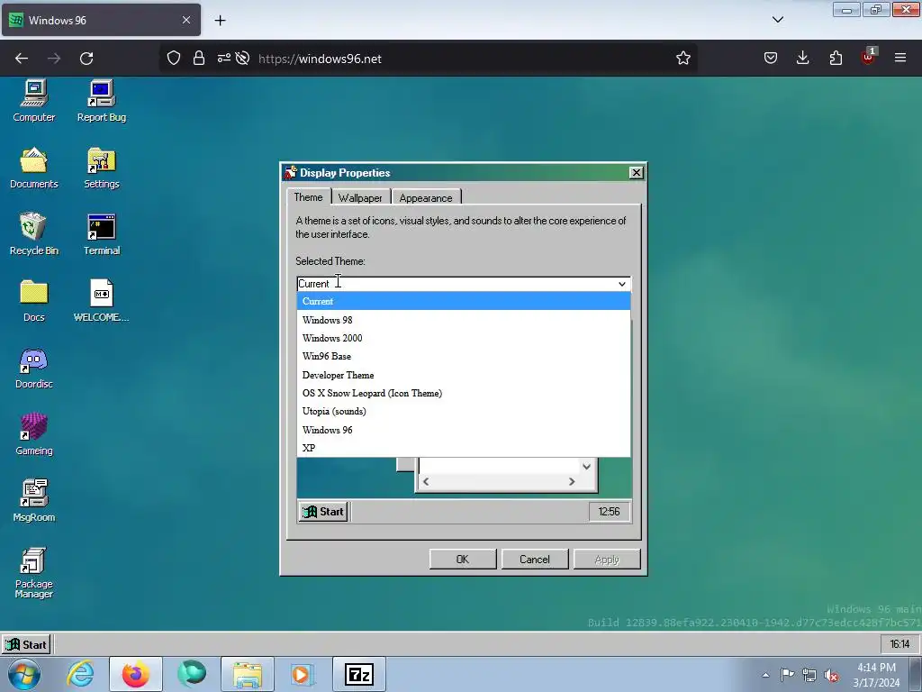Launch the Terminal desktop shortcut
The width and height of the screenshot is (922, 692).
[101, 234]
